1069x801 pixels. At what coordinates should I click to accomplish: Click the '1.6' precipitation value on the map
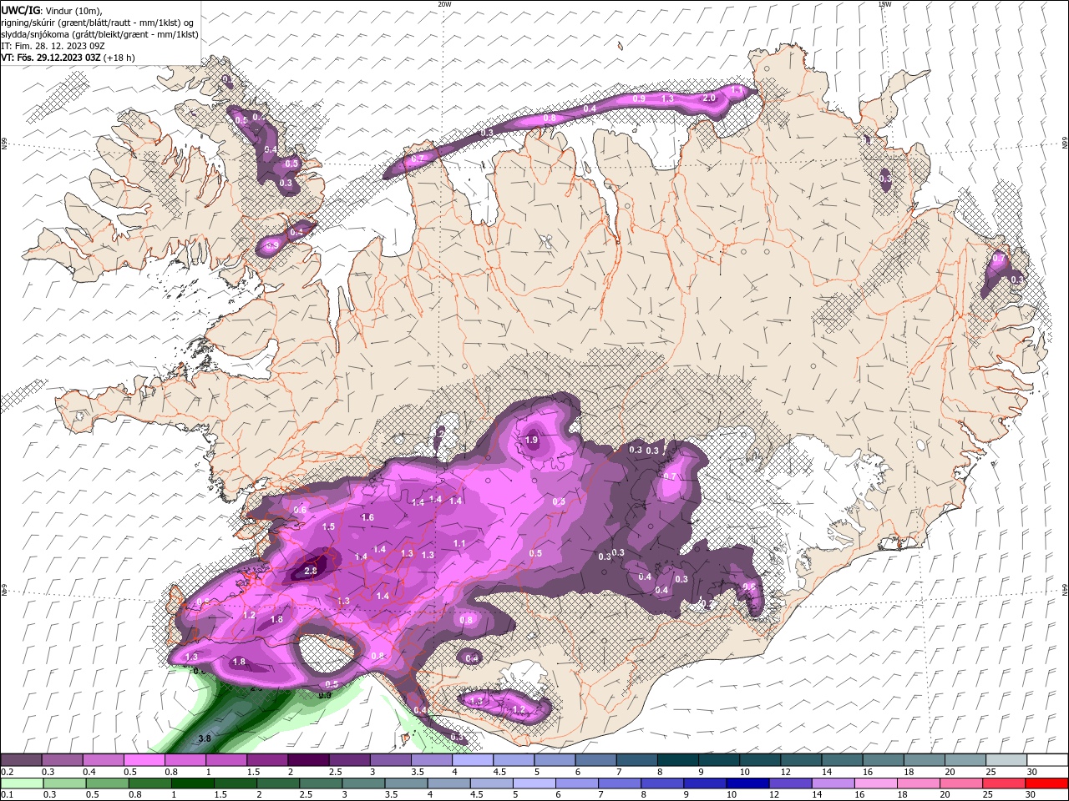(x=367, y=517)
